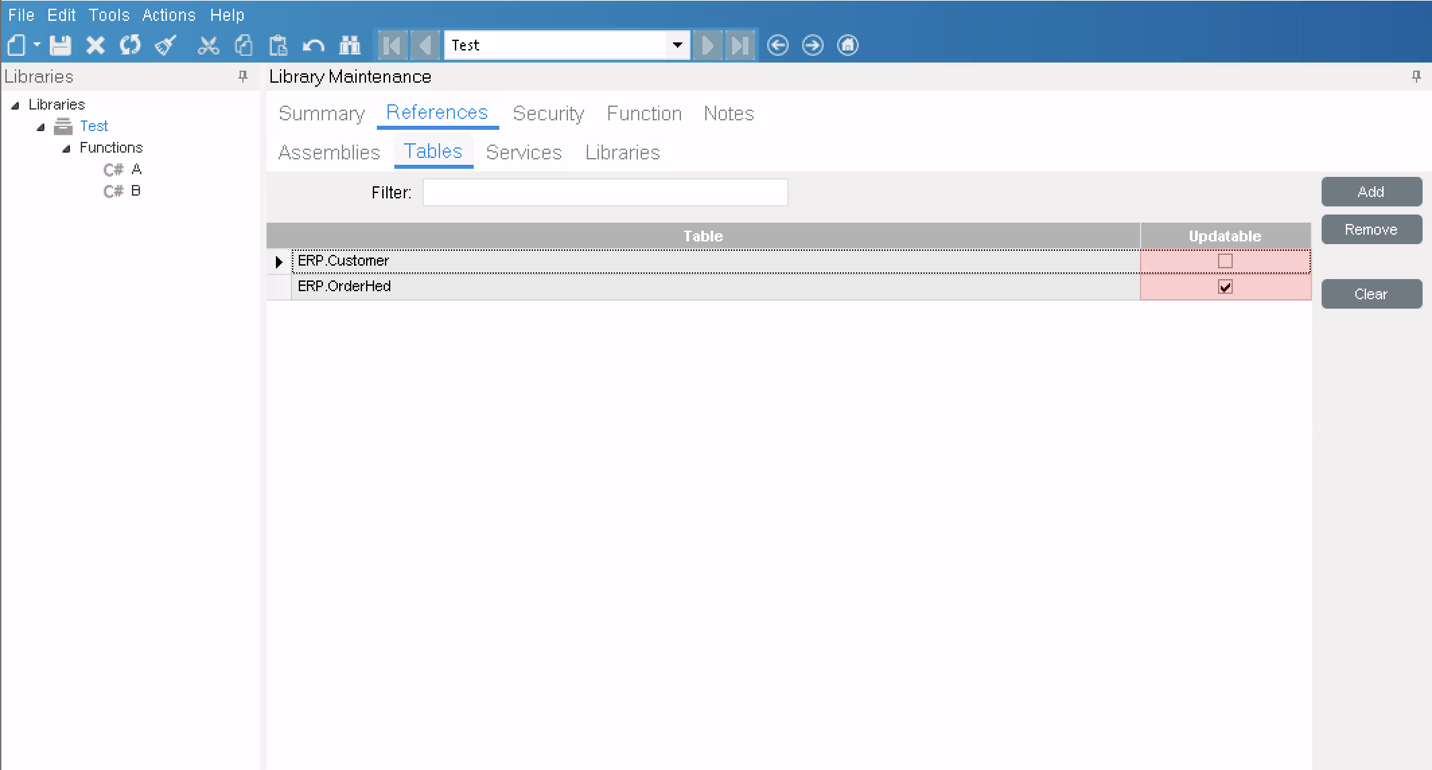Switch to the Security tab
1432x770 pixels.
(x=548, y=114)
